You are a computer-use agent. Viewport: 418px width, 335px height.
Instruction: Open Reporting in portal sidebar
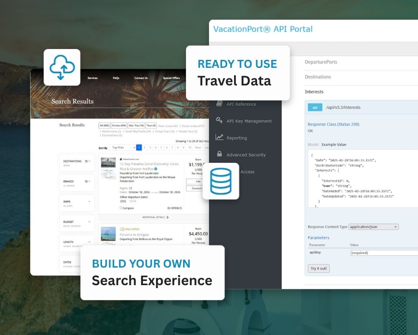(237, 138)
